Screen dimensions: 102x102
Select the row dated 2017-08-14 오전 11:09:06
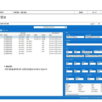pyautogui.click(x=31, y=45)
